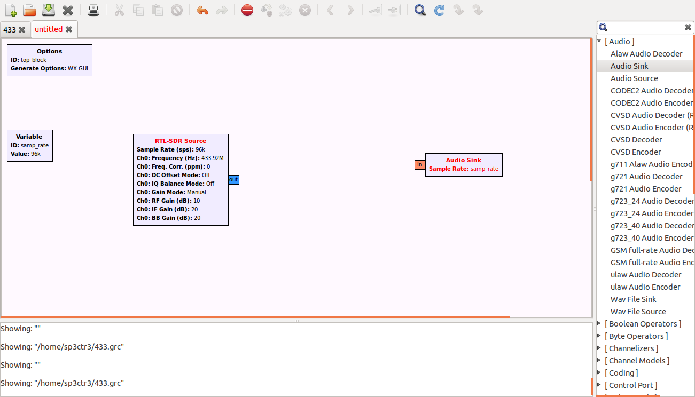Viewport: 695px width, 397px height.
Task: Click the Print icon in toolbar
Action: [93, 10]
